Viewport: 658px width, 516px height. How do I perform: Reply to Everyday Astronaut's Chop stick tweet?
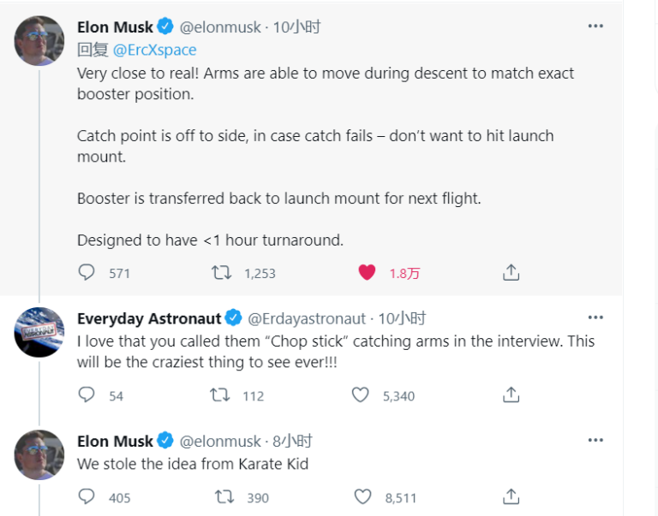point(87,394)
